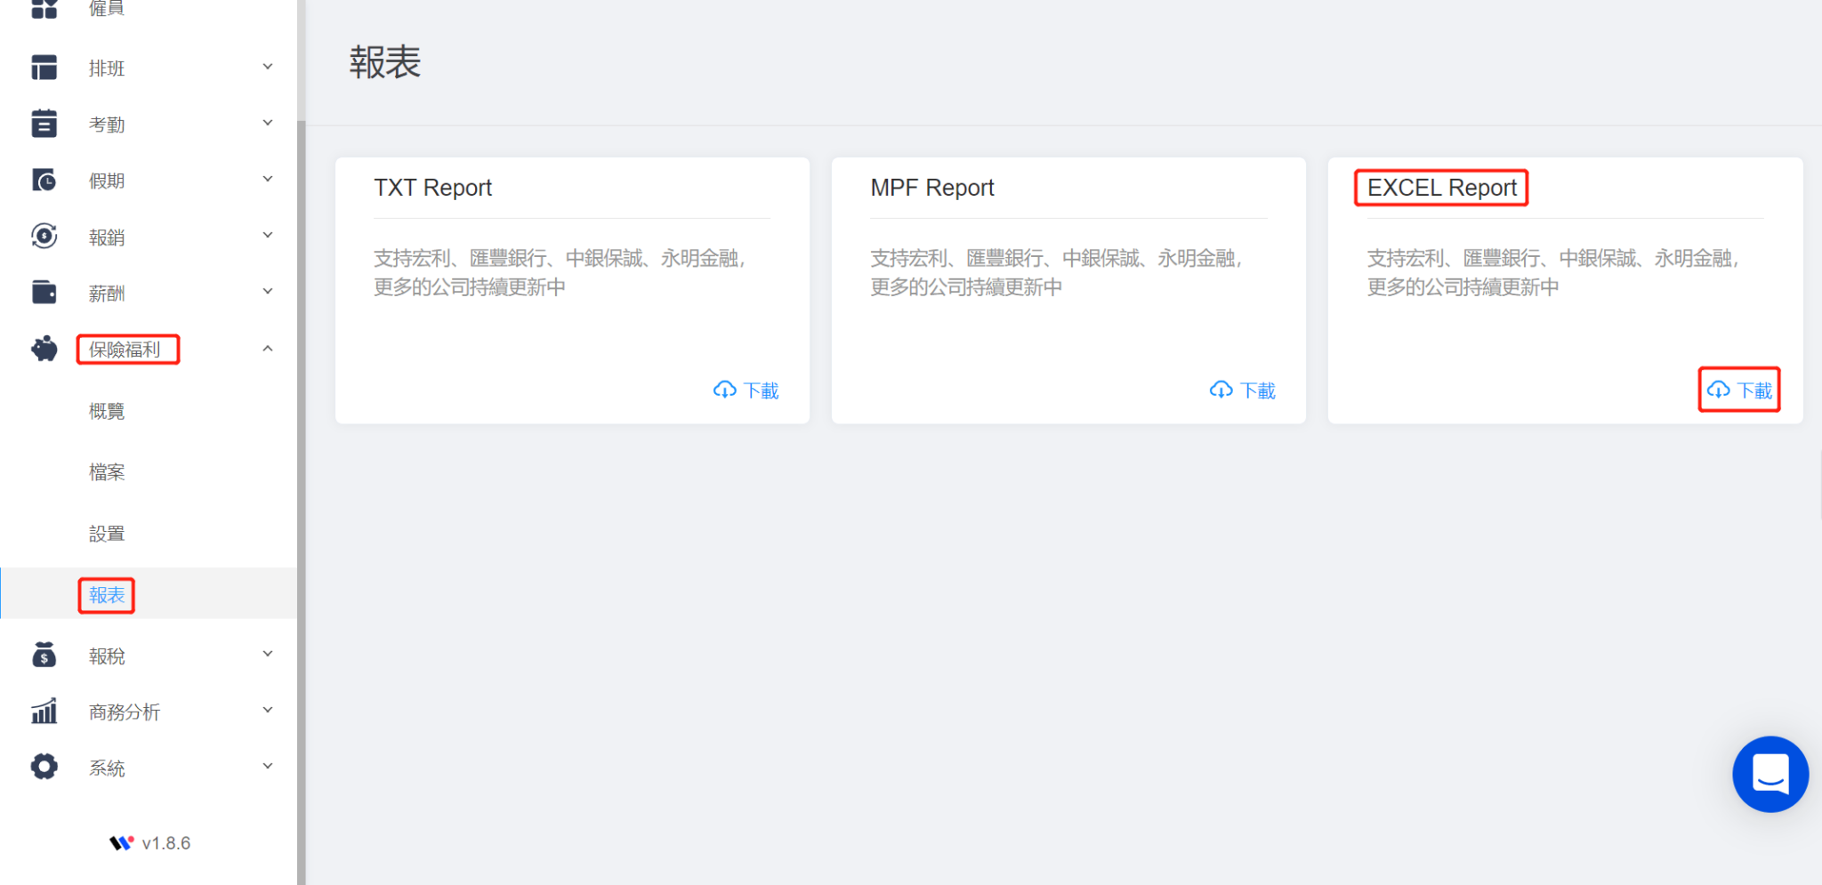Select the 排班 scheduling icon in sidebar
Image resolution: width=1822 pixels, height=885 pixels.
click(x=44, y=68)
